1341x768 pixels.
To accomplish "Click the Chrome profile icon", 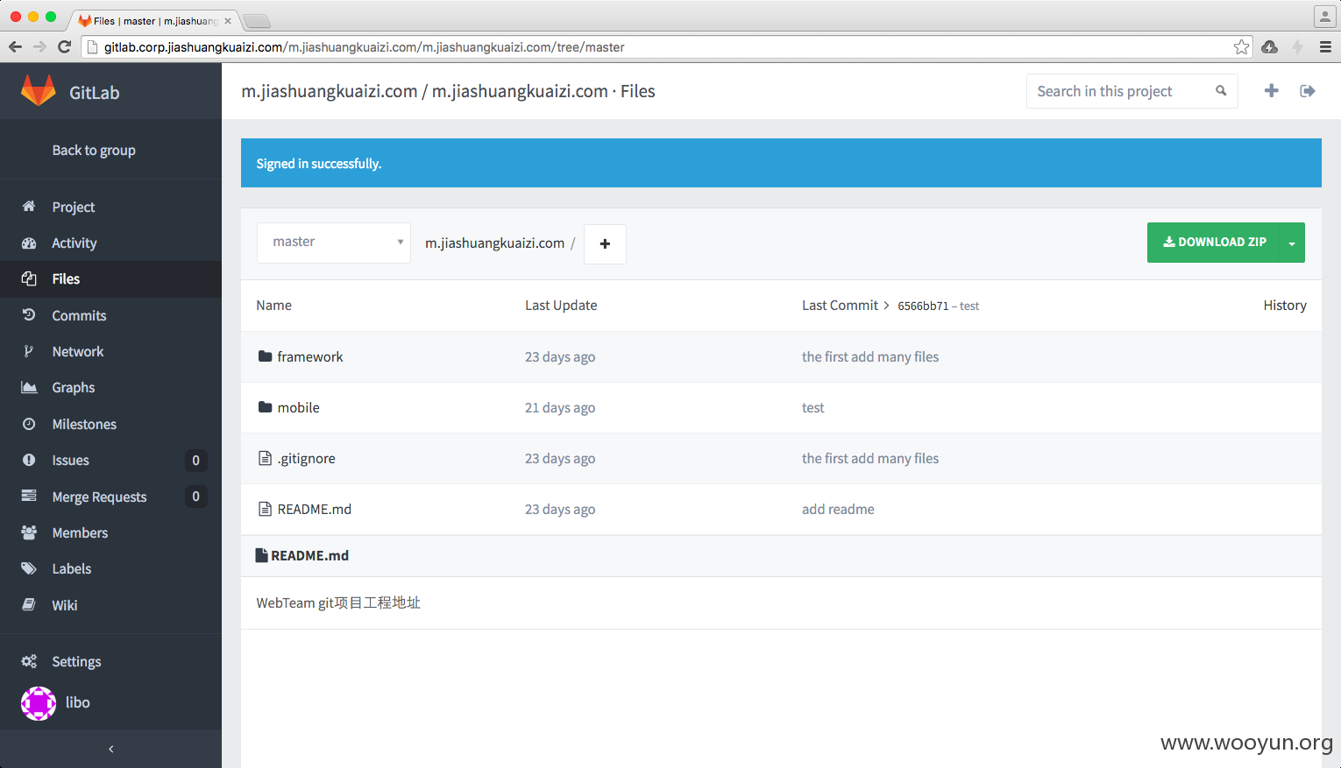I will click(1324, 16).
